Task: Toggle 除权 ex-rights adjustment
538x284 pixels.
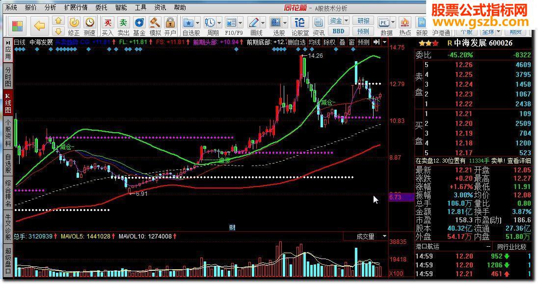Action: tap(329, 43)
